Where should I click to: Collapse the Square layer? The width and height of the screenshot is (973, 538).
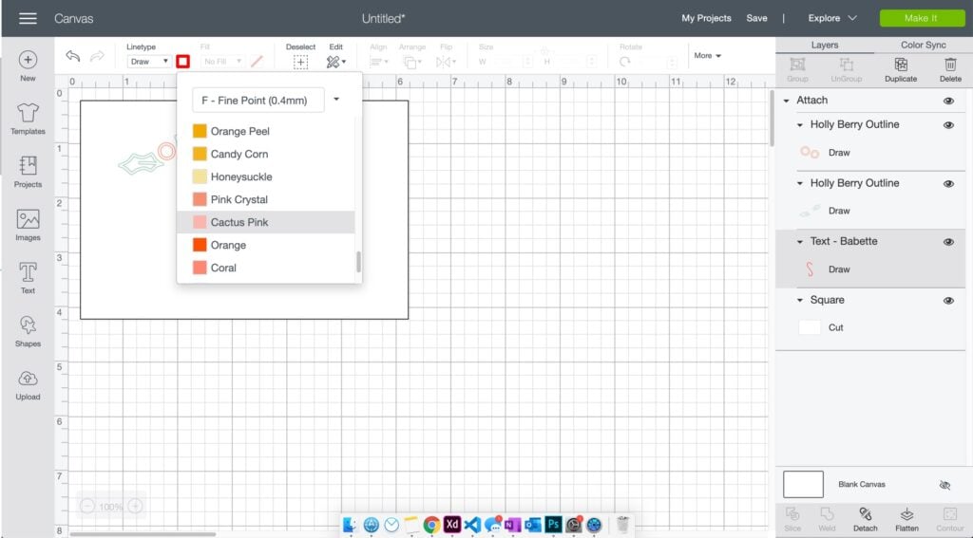800,300
